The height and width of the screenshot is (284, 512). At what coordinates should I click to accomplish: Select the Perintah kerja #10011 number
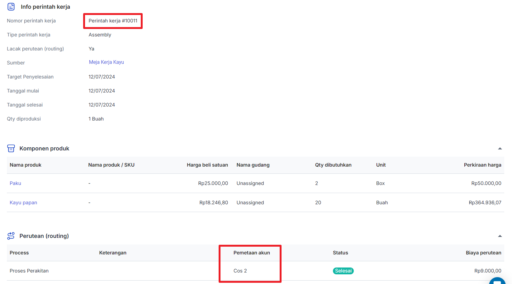pos(113,21)
